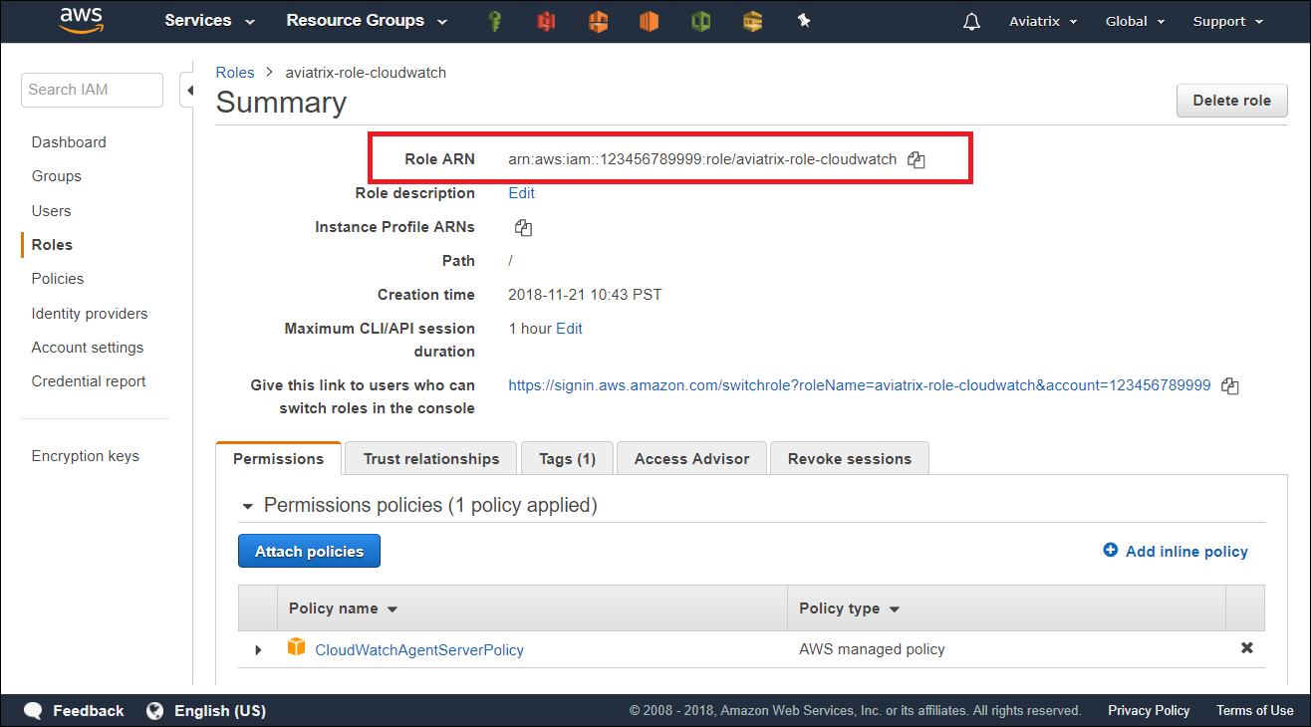1311x727 pixels.
Task: Click inside the Search IAM field
Action: tap(92, 90)
